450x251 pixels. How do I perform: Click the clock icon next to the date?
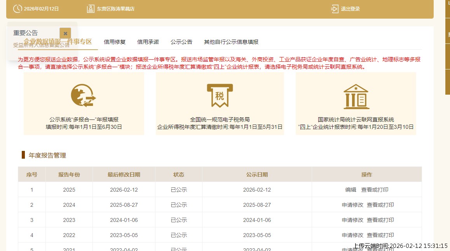(17, 9)
